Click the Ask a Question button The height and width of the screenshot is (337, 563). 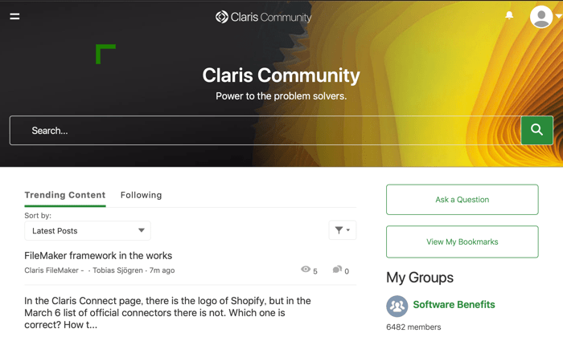point(462,200)
